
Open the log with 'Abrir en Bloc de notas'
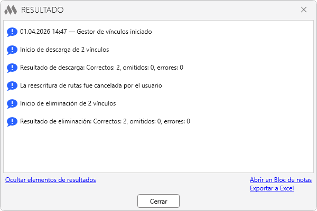pyautogui.click(x=281, y=180)
